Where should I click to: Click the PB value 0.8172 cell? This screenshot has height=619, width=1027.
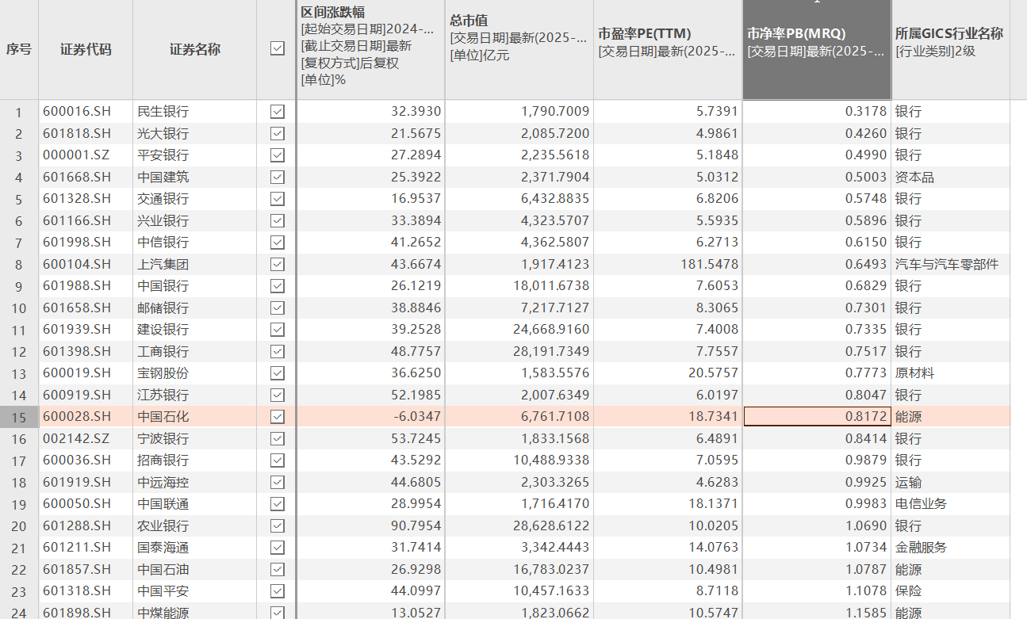coord(817,417)
